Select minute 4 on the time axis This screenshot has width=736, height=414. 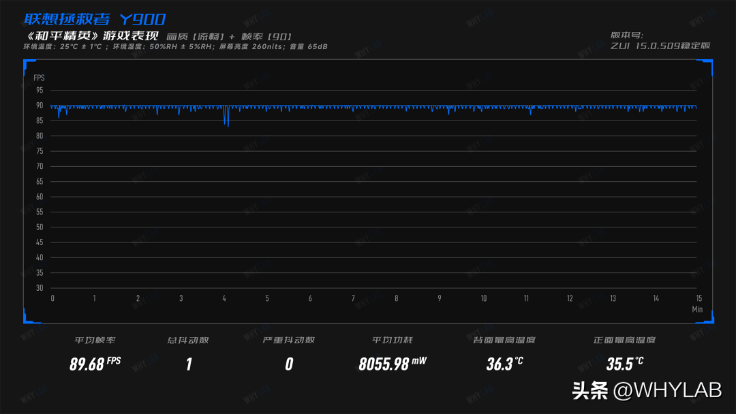(224, 298)
